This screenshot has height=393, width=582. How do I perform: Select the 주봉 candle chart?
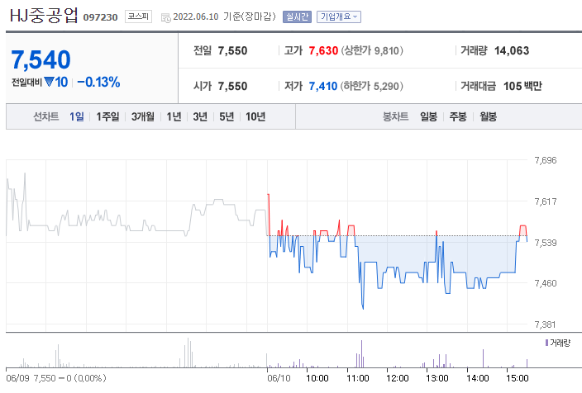(458, 116)
